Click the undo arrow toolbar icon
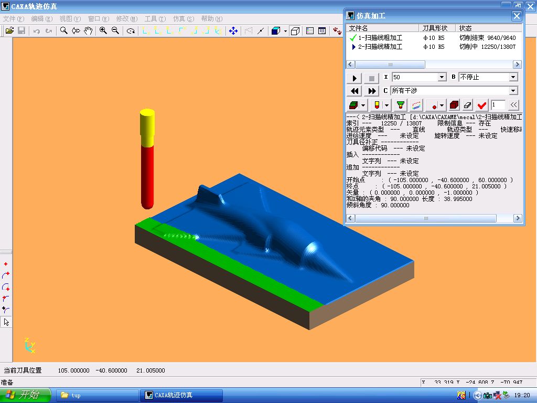This screenshot has height=403, width=537. (37, 31)
